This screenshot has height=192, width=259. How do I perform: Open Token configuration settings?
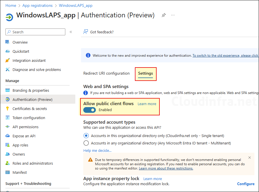tap(29, 118)
